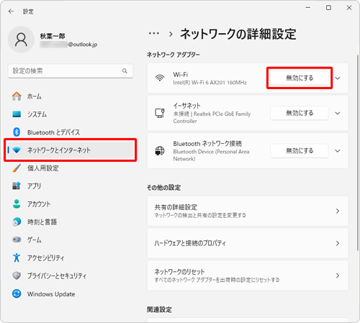Click the 秋葉一郎 account name
Viewport: 360px width, 323px height.
(x=53, y=36)
